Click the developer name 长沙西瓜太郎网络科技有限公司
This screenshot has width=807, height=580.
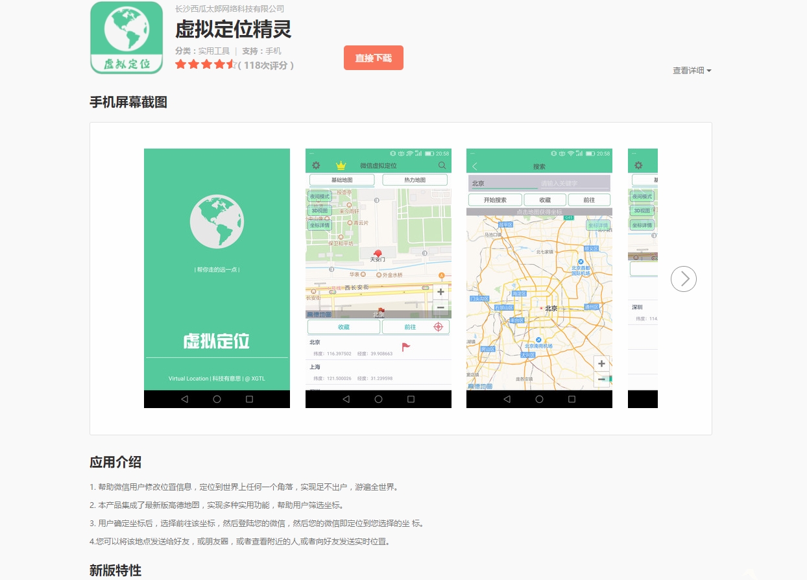(x=230, y=9)
